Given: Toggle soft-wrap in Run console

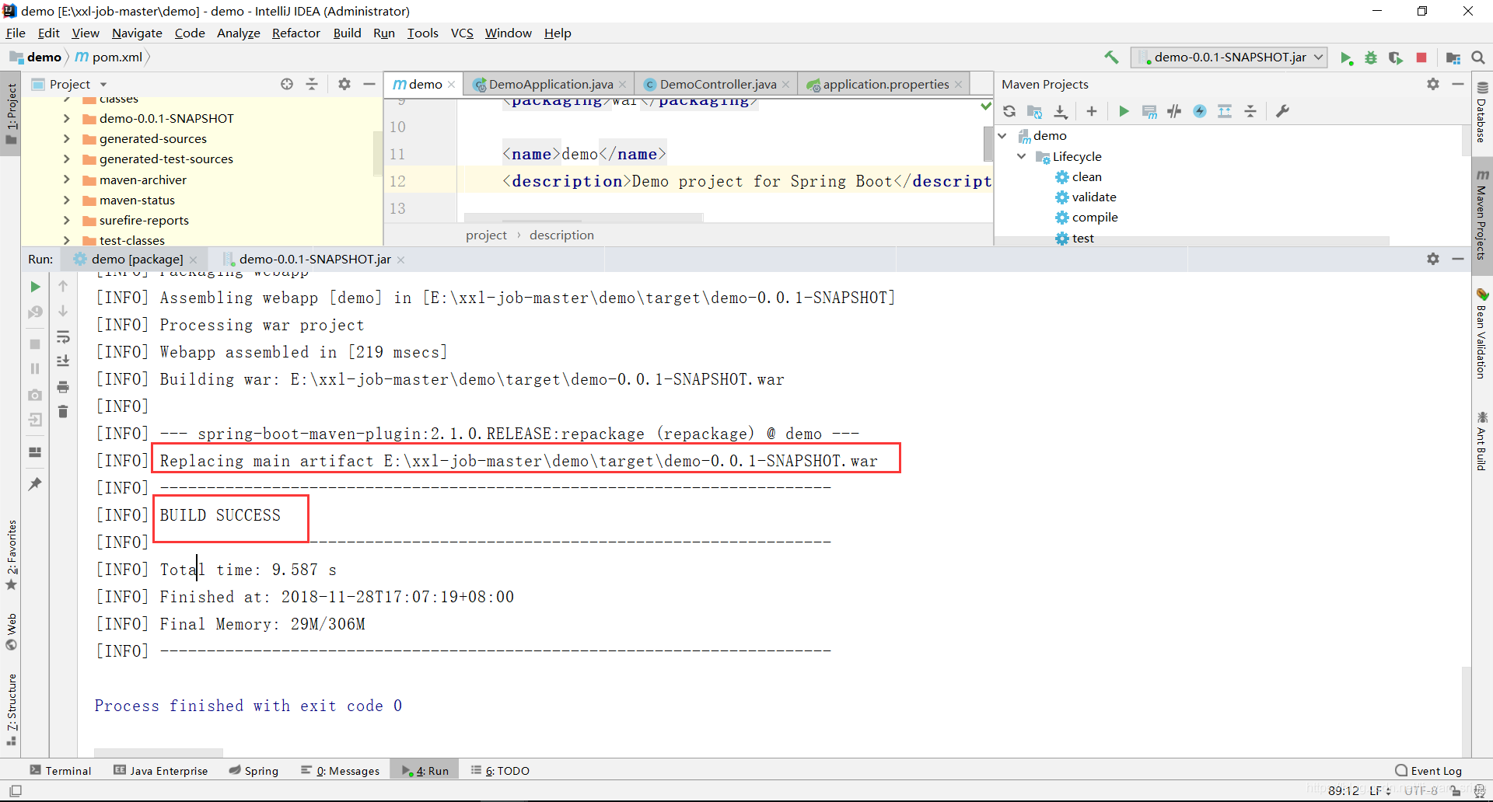Looking at the screenshot, I should point(63,336).
